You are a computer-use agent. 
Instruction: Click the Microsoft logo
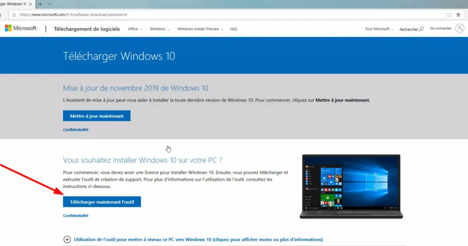tap(20, 28)
